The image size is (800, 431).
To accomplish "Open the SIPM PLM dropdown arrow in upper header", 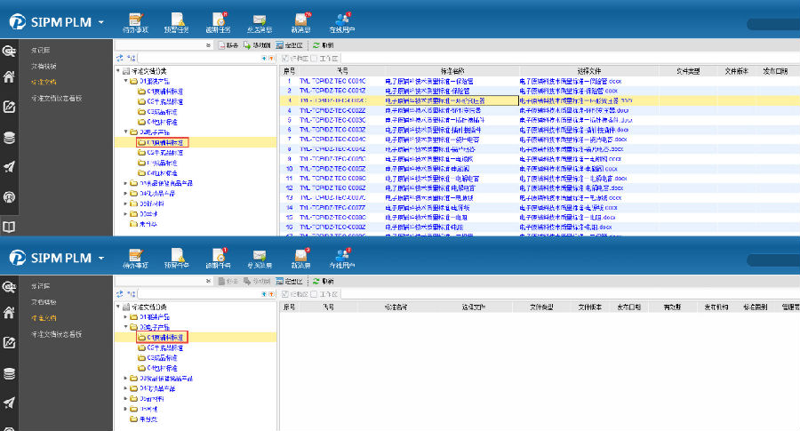I will pyautogui.click(x=101, y=21).
